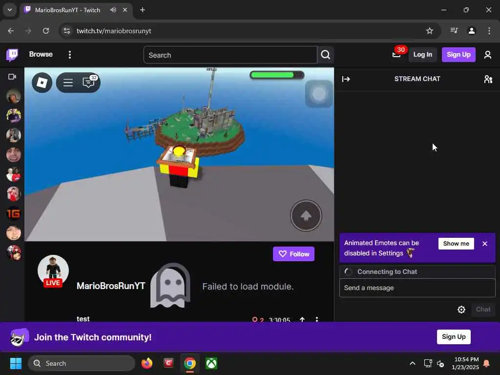500x375 pixels.
Task: Focus the Send a message chat box
Action: pyautogui.click(x=417, y=288)
